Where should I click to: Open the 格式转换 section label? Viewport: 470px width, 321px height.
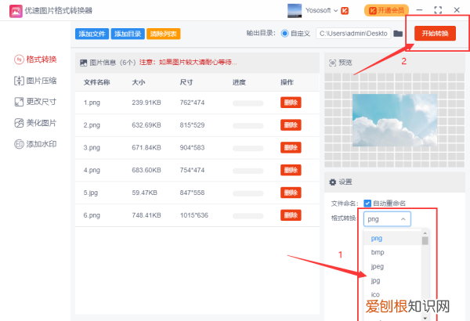click(42, 60)
